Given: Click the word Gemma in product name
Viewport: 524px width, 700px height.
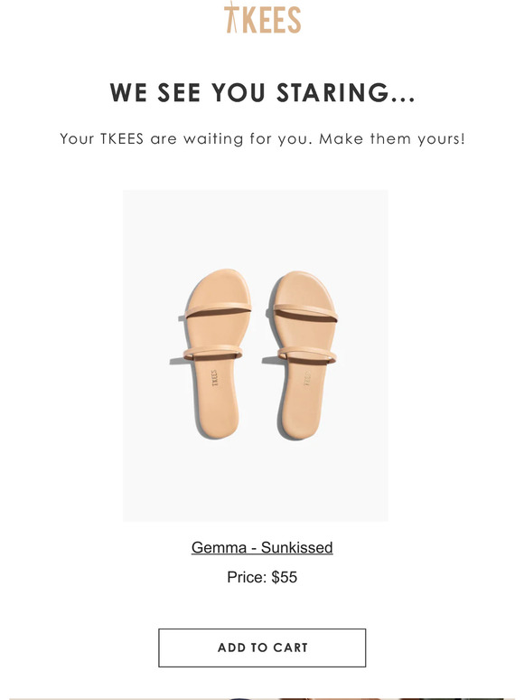Looking at the screenshot, I should pyautogui.click(x=219, y=547).
